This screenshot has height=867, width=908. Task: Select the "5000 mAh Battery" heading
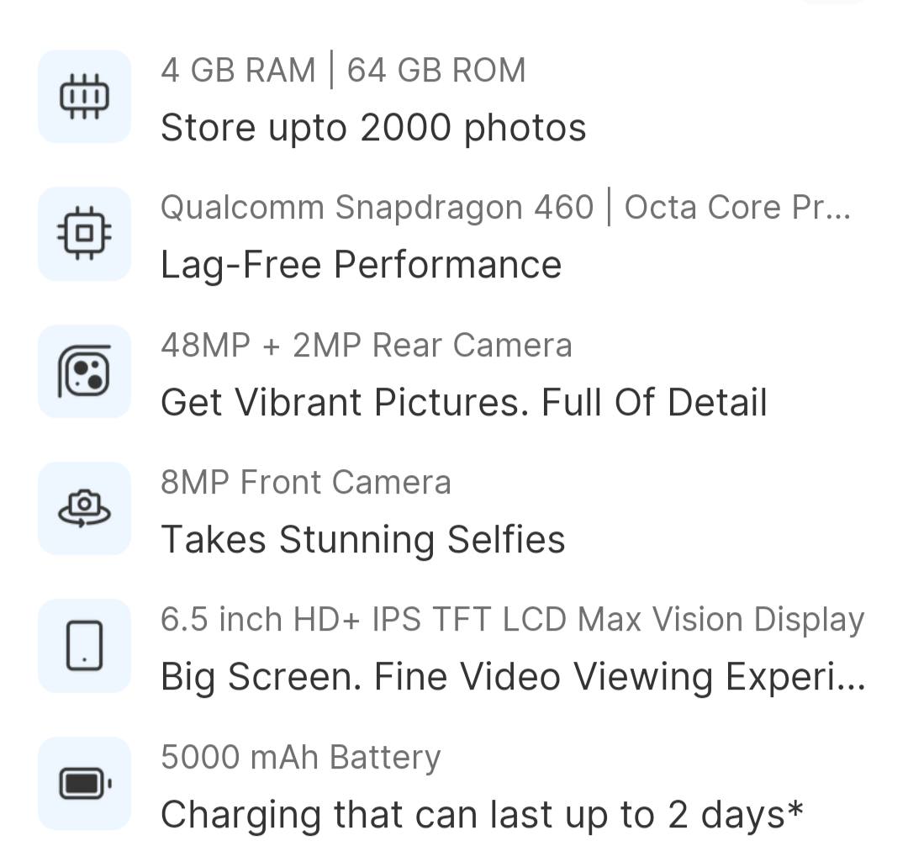[300, 757]
